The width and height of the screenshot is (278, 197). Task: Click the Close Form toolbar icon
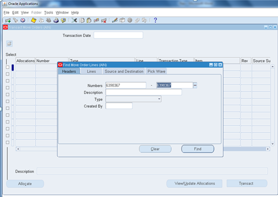pos(63,20)
